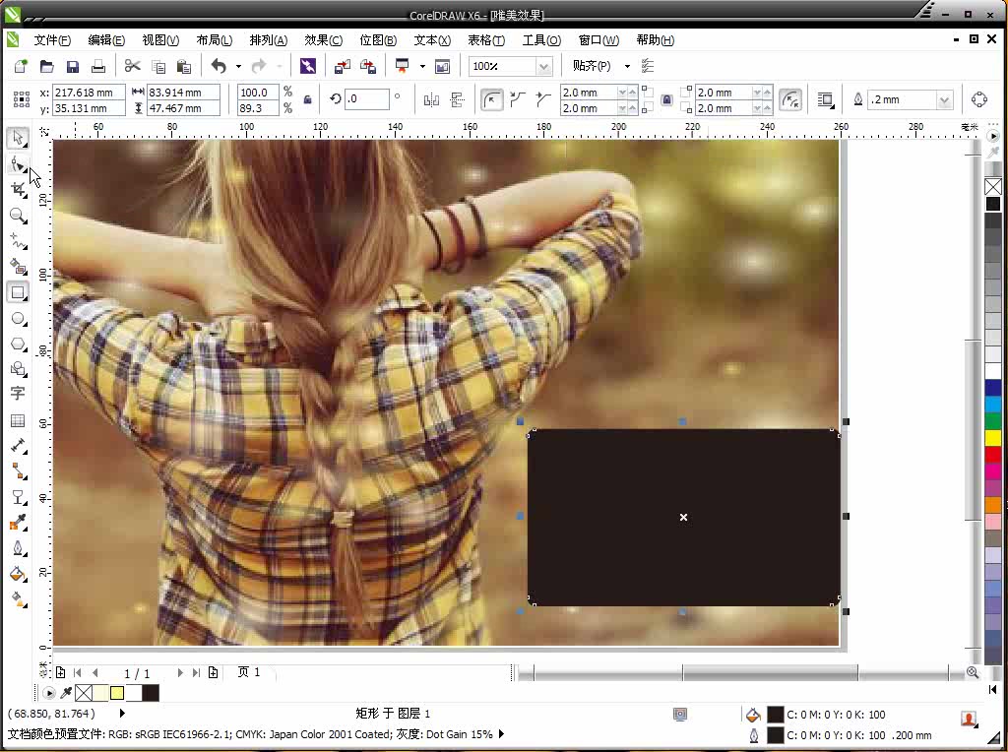Select the Text tool (字)
Screen dimensions: 1008x752
18,394
